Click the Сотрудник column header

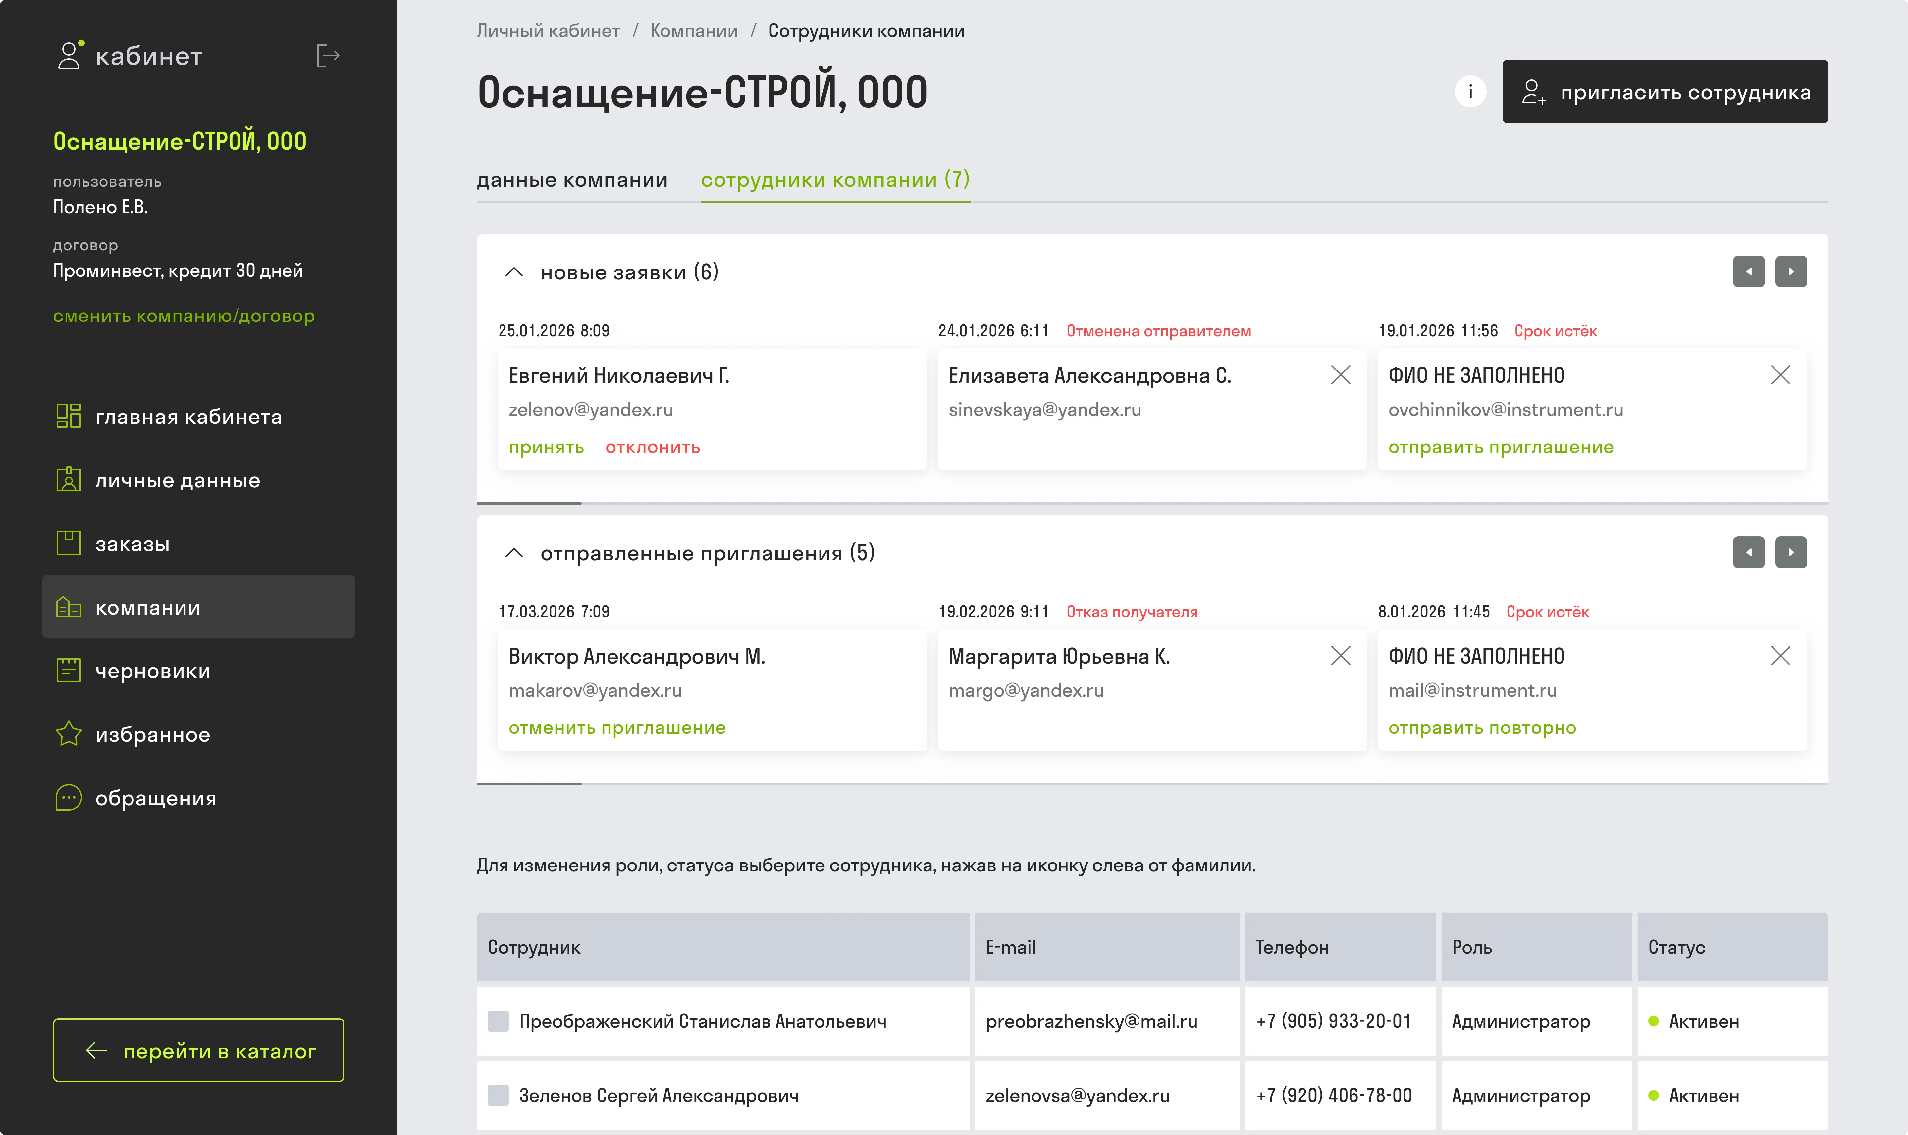click(723, 947)
